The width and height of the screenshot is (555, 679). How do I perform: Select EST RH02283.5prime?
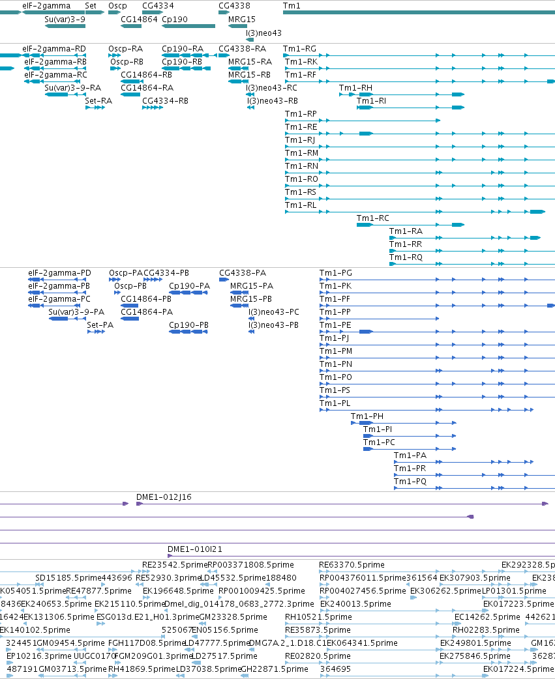tap(486, 630)
